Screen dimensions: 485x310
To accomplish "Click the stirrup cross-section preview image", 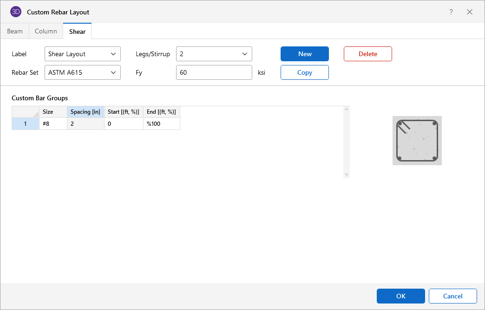I will pos(417,141).
